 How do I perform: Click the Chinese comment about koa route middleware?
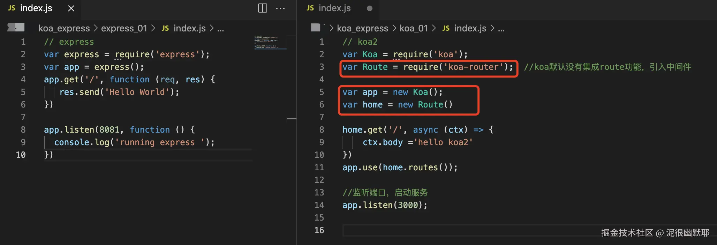coord(607,67)
